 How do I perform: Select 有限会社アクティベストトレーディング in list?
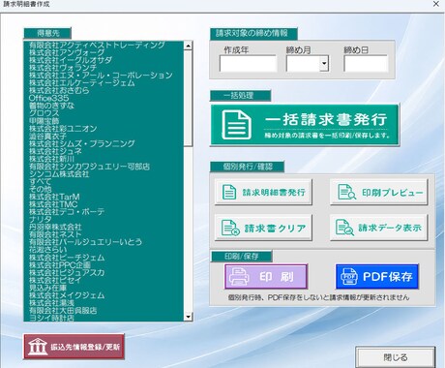(x=104, y=45)
